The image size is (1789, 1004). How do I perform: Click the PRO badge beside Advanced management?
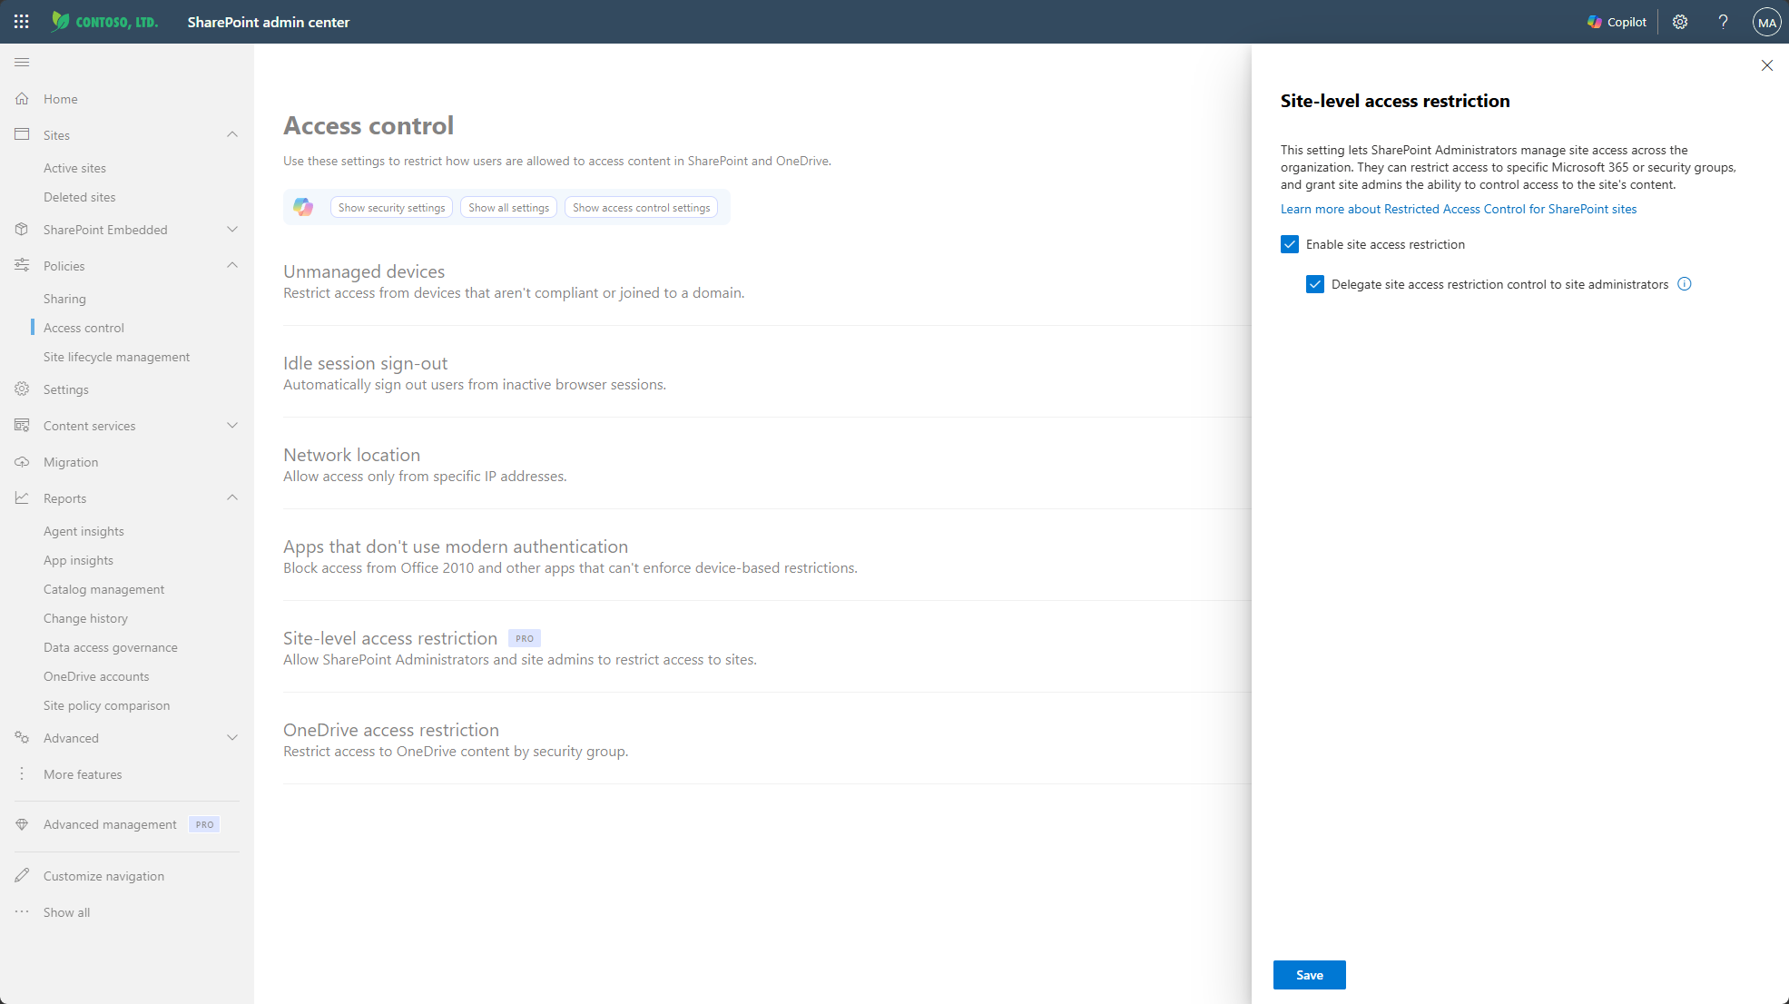(204, 824)
